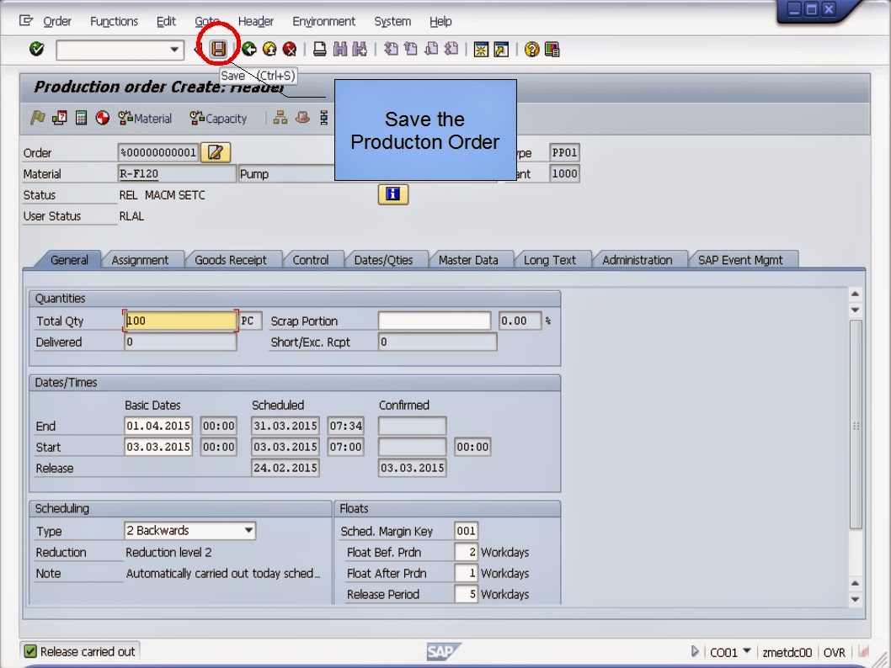Switch to the Long Text tab
The width and height of the screenshot is (891, 668).
click(x=549, y=260)
